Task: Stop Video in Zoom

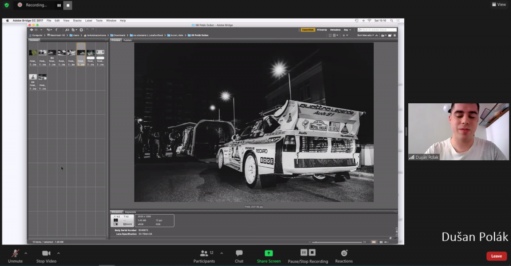Action: [46, 256]
